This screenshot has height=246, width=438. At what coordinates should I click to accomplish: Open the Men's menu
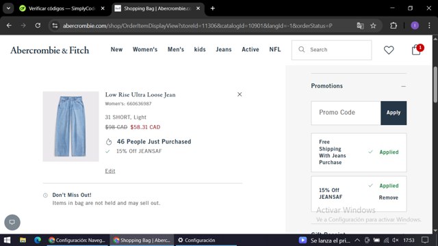[x=176, y=49]
